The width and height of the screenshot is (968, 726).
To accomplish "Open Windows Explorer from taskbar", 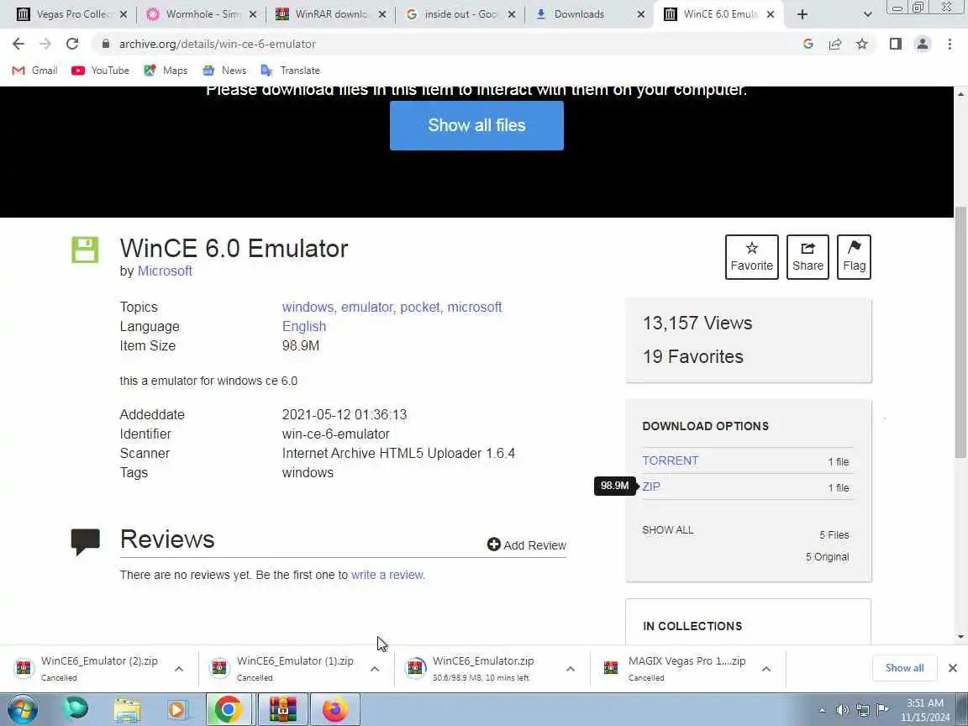I will (x=127, y=710).
